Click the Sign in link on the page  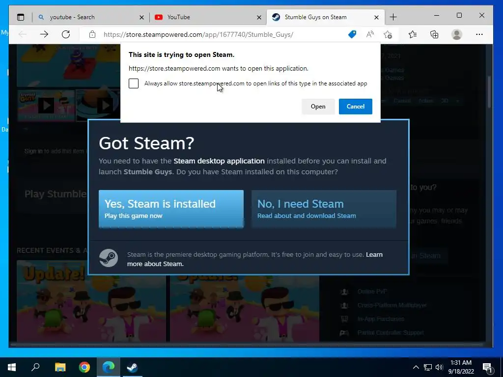[x=33, y=151]
